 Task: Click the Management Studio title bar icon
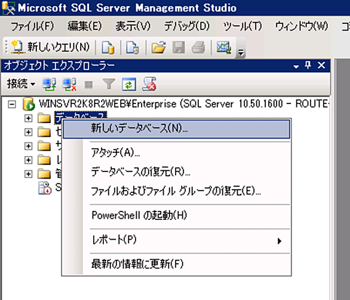click(8, 8)
